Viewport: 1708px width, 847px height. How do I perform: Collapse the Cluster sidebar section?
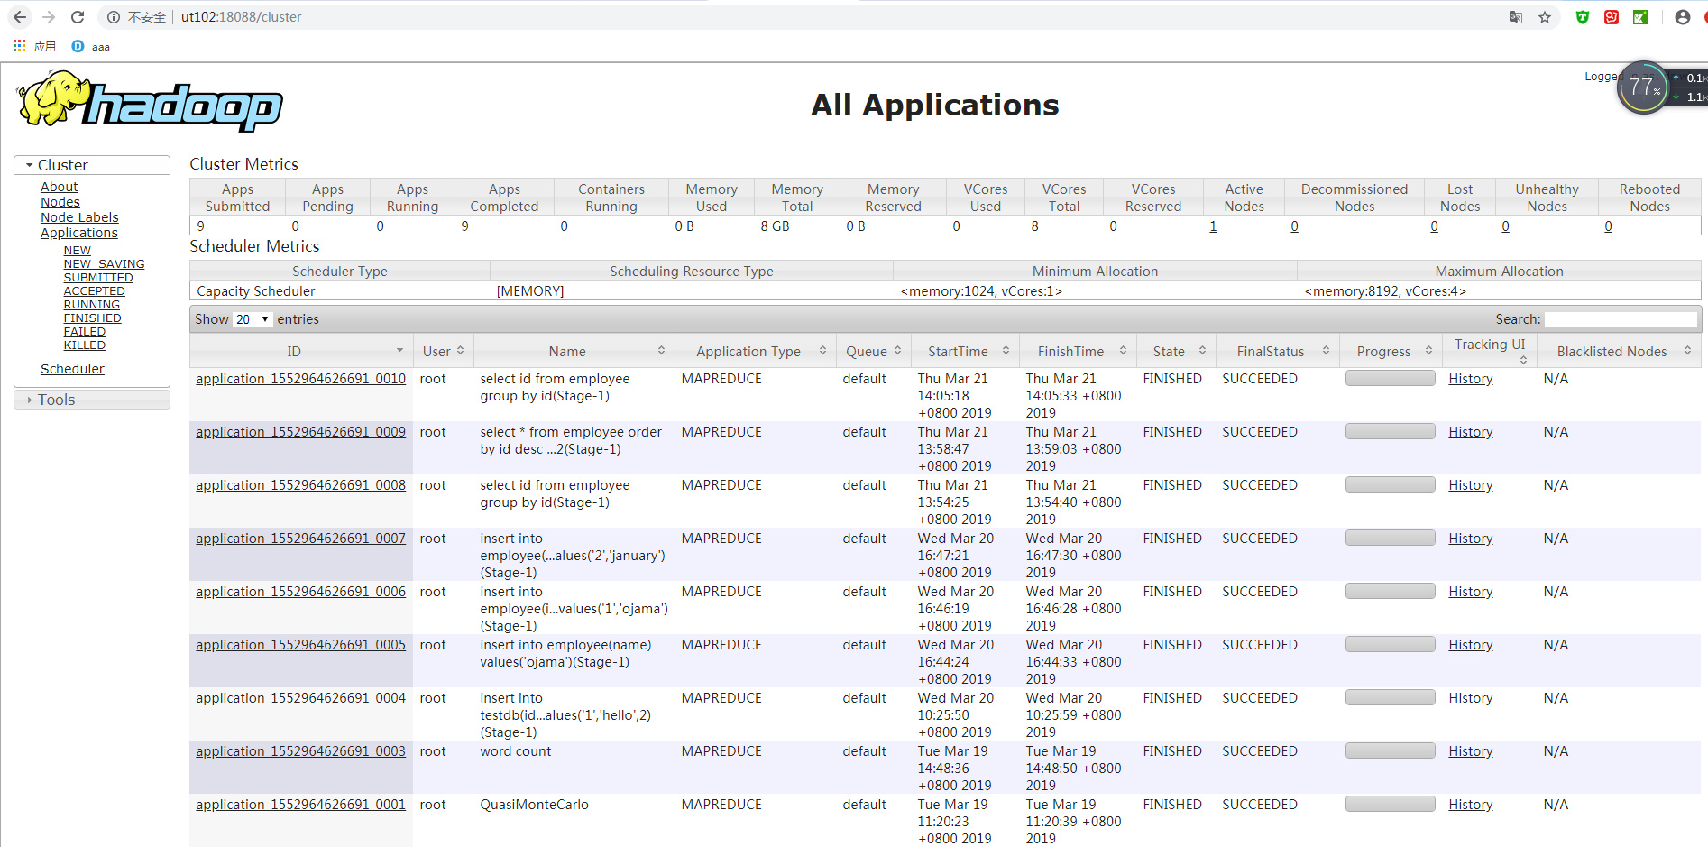click(x=92, y=165)
